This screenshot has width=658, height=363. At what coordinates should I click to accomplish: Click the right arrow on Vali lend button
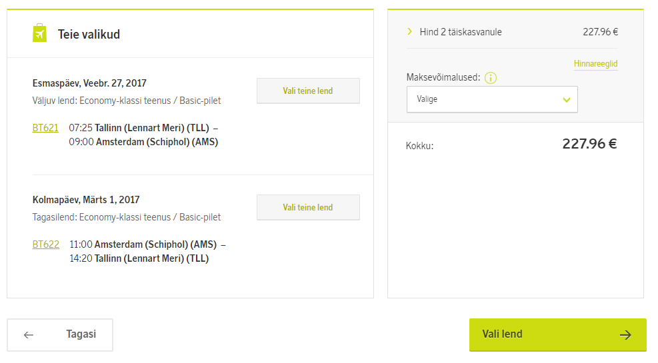pyautogui.click(x=625, y=335)
